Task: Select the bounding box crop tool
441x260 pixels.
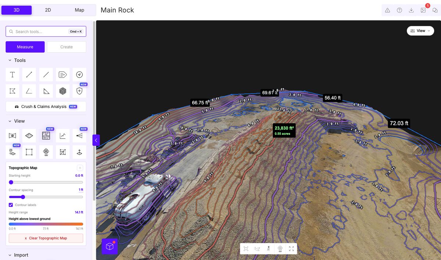Action: tap(29, 152)
